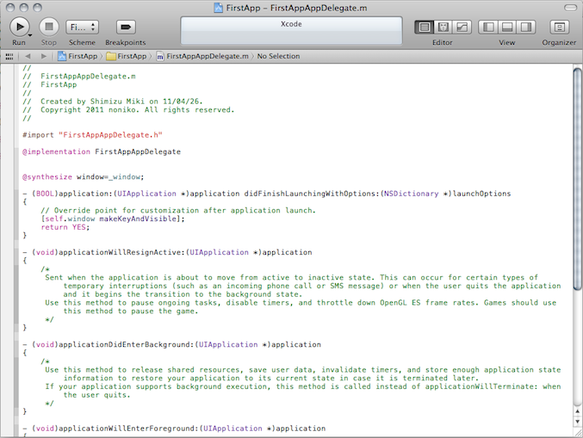
Task: Open the Scheme popup selector
Action: [x=82, y=28]
